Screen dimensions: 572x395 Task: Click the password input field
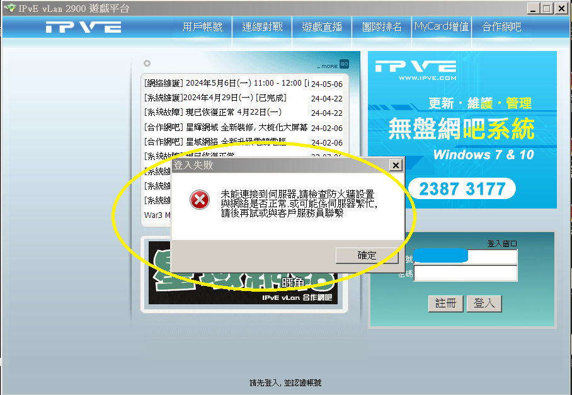pos(466,273)
